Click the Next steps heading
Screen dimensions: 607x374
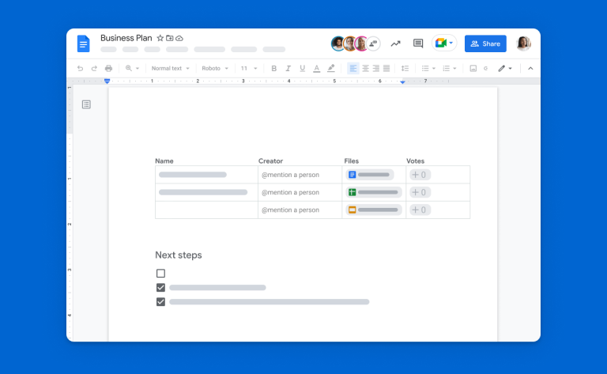pyautogui.click(x=179, y=255)
